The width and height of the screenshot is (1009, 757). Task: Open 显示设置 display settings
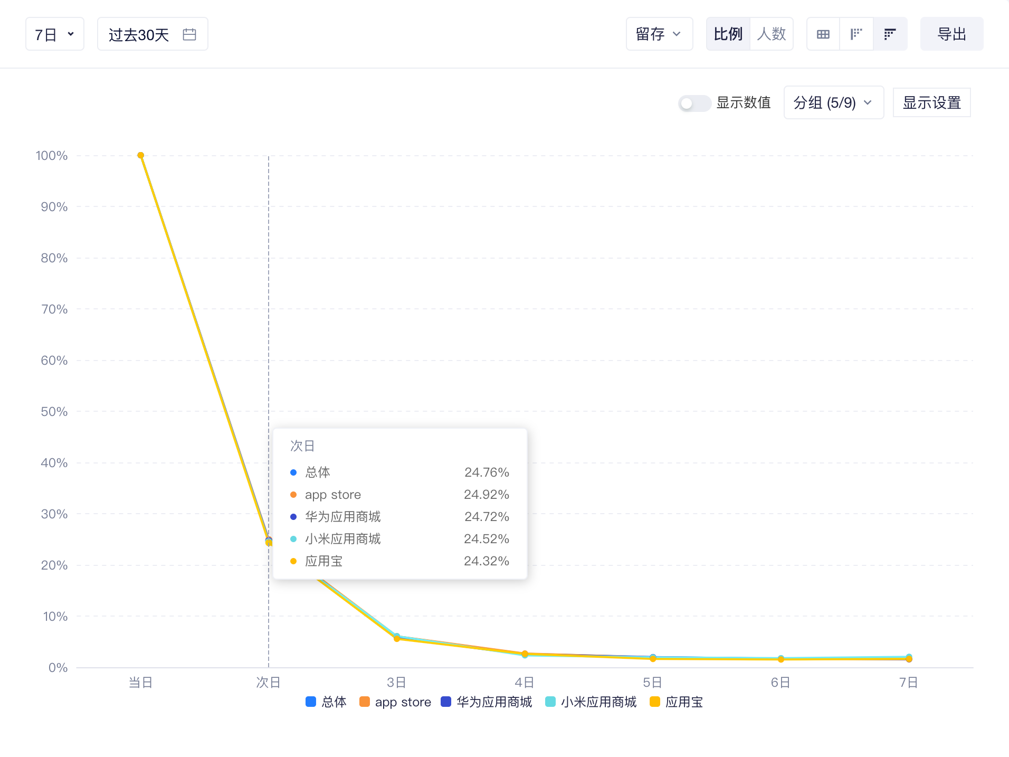pyautogui.click(x=931, y=102)
